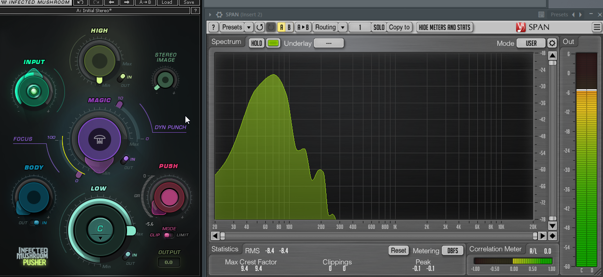Open the Underlay selector
Viewport: 603px width, 277px height.
329,43
